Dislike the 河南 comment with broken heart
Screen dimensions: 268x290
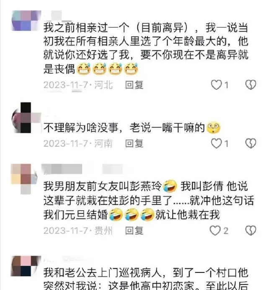pos(251,143)
